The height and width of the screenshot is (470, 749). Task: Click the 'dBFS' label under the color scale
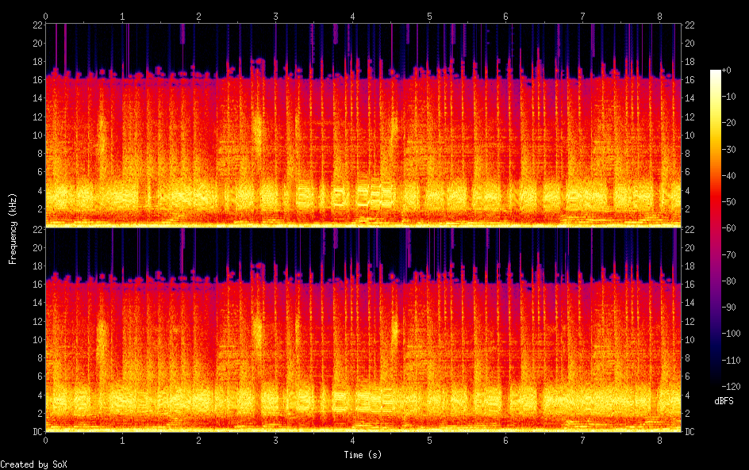tap(723, 402)
